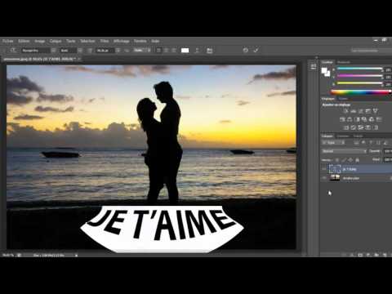Open status bar info arrow menu
Screen dimensions: 392x294
(76, 256)
